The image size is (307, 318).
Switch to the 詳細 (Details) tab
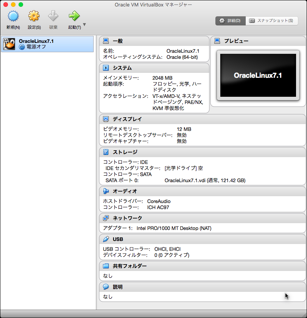click(x=230, y=21)
